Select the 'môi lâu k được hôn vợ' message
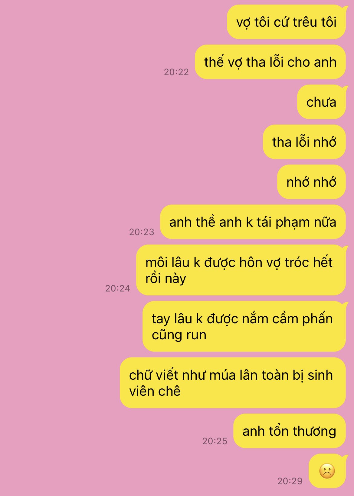 click(x=241, y=270)
